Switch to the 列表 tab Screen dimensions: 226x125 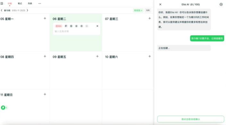point(30,4)
